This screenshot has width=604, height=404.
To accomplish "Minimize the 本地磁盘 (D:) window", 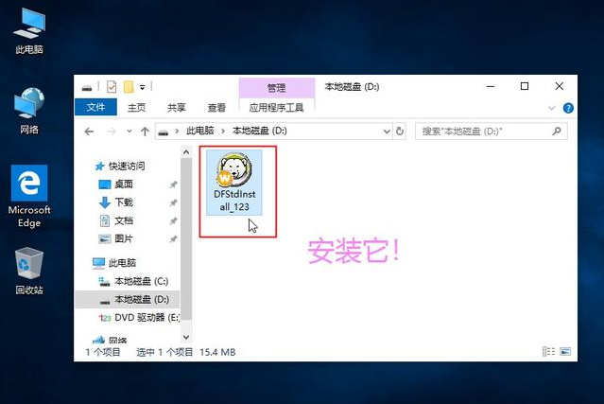I will [x=491, y=86].
